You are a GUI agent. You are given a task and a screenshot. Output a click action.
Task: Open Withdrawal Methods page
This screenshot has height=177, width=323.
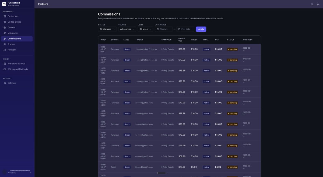17,69
